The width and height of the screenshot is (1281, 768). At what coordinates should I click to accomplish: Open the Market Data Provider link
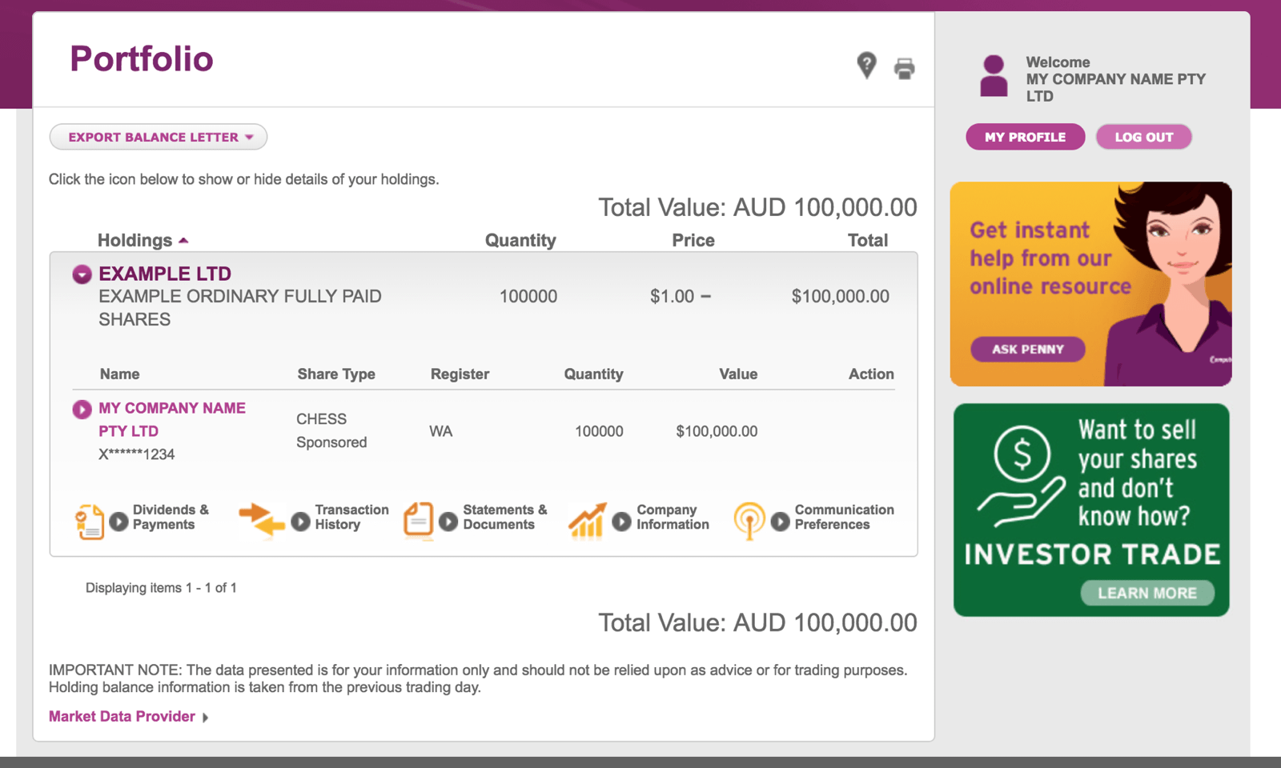(x=122, y=717)
